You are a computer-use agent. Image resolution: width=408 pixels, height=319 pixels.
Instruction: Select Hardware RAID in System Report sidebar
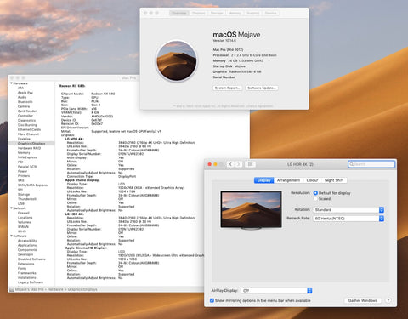tap(29, 148)
